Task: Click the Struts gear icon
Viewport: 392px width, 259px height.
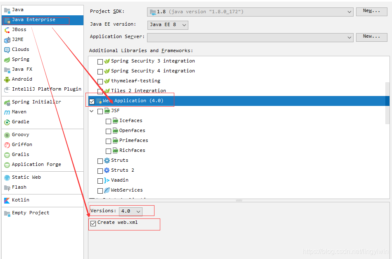Action: click(107, 161)
